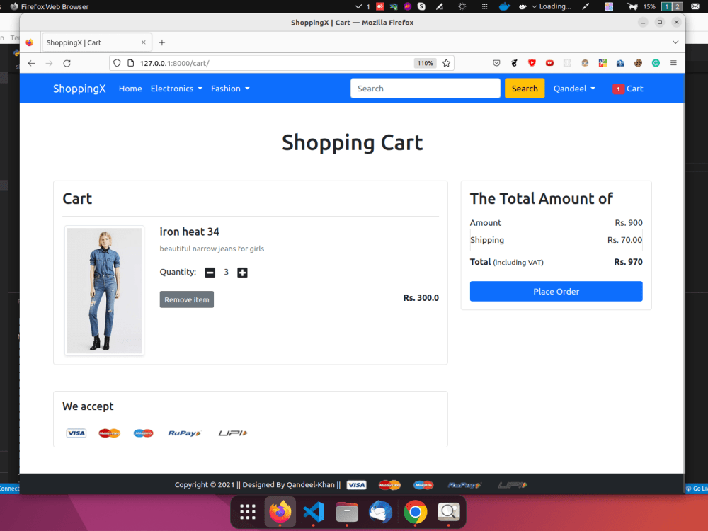List all tabs with the chevron
Viewport: 708px width, 531px height.
click(x=675, y=42)
